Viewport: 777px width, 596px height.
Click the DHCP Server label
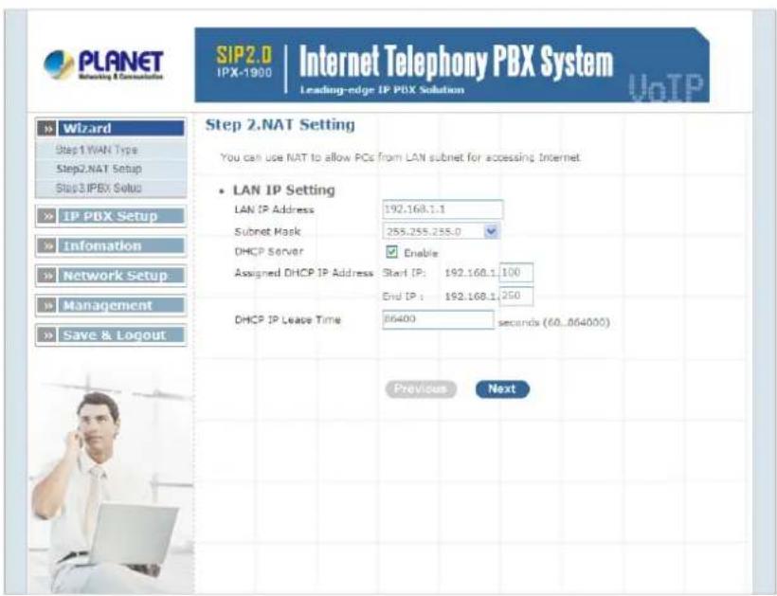(x=268, y=251)
